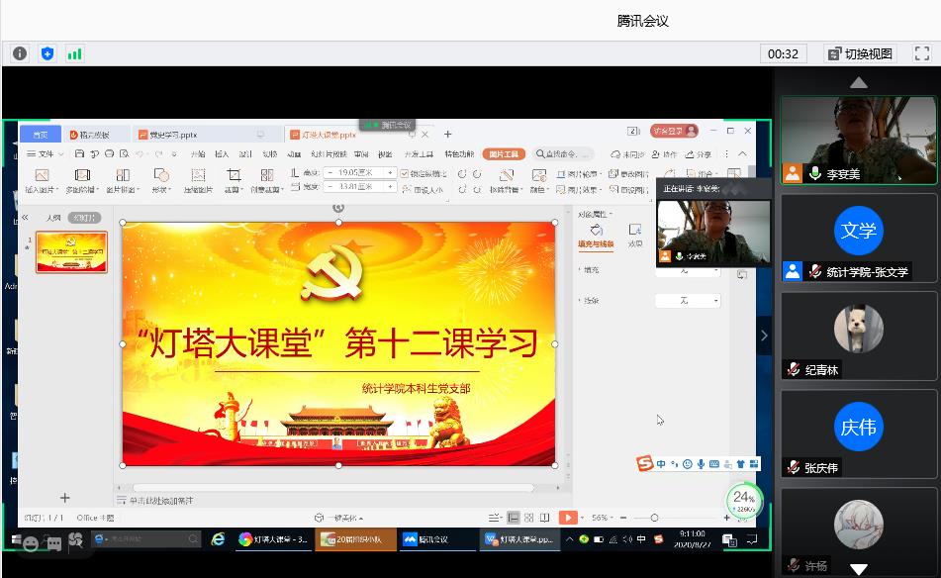941x578 pixels.
Task: Adjust the zoom slider handle
Action: [654, 518]
